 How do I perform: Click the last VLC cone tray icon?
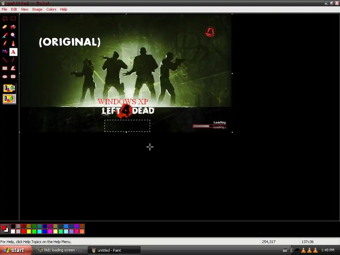(x=315, y=250)
